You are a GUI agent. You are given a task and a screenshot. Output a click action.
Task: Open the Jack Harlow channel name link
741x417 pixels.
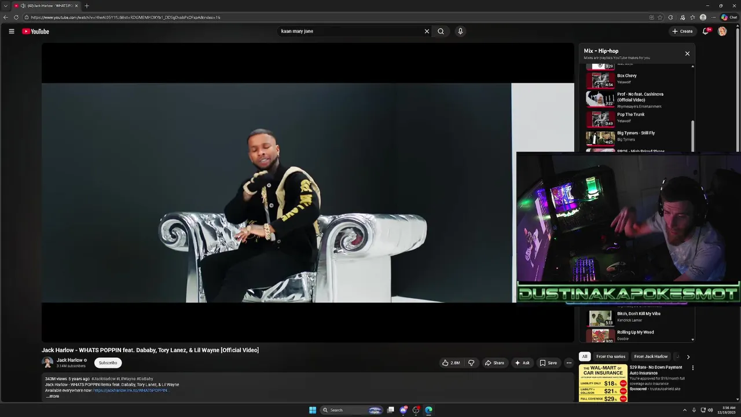point(69,360)
